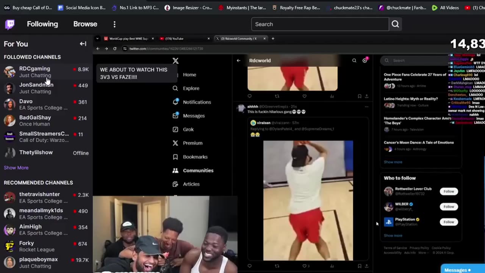Open the JonSandman channel
This screenshot has width=485, height=273.
[x=46, y=88]
